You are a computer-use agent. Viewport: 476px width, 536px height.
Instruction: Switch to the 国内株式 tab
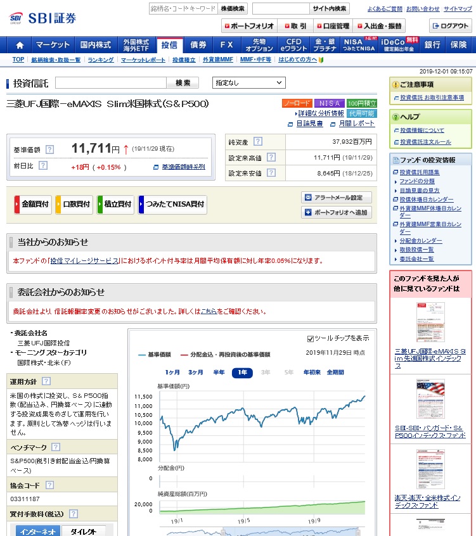point(96,45)
